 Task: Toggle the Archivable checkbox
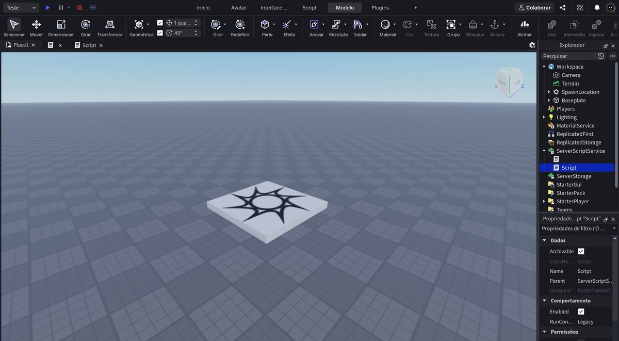[x=581, y=251]
